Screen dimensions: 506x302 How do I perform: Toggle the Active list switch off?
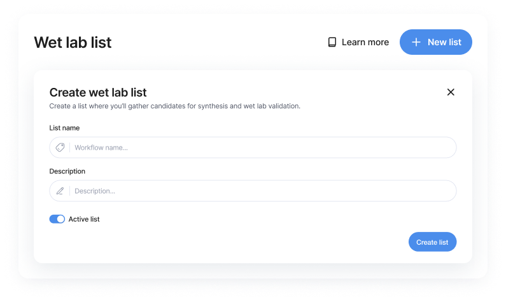[x=57, y=219]
